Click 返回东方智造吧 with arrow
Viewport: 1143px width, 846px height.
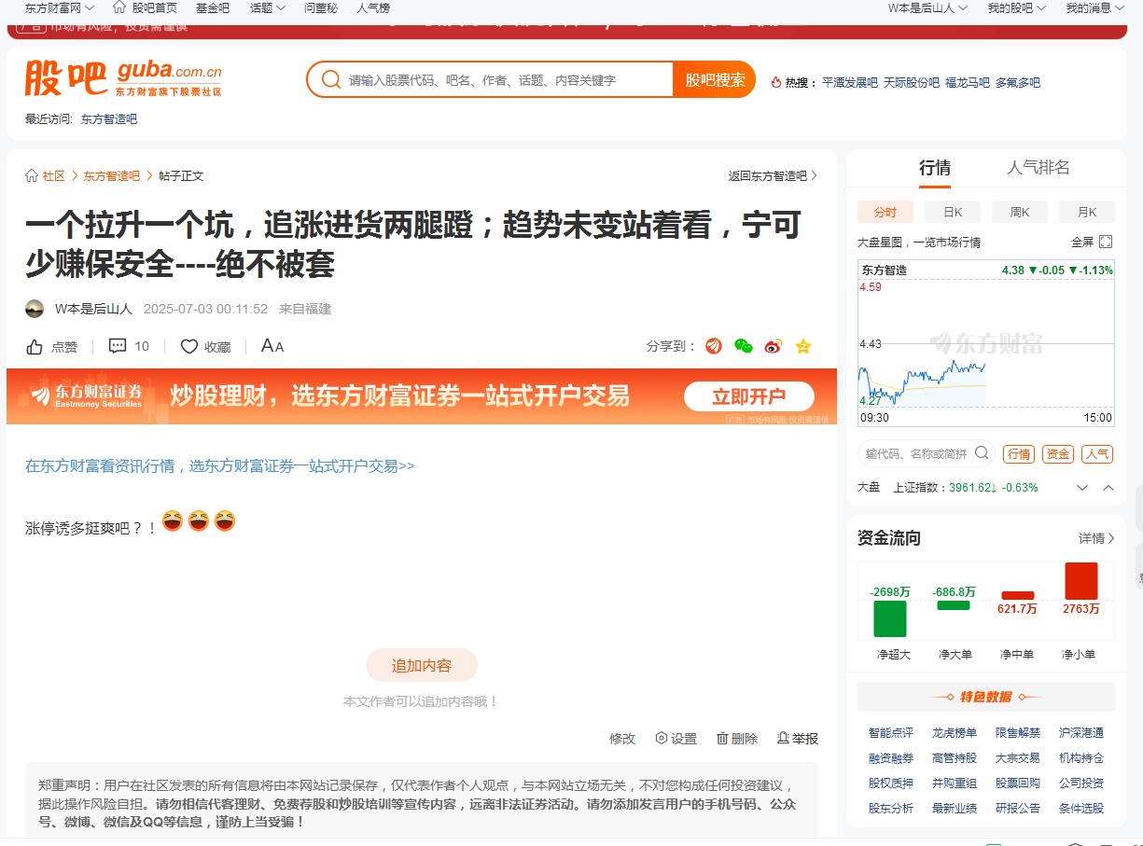pos(773,175)
